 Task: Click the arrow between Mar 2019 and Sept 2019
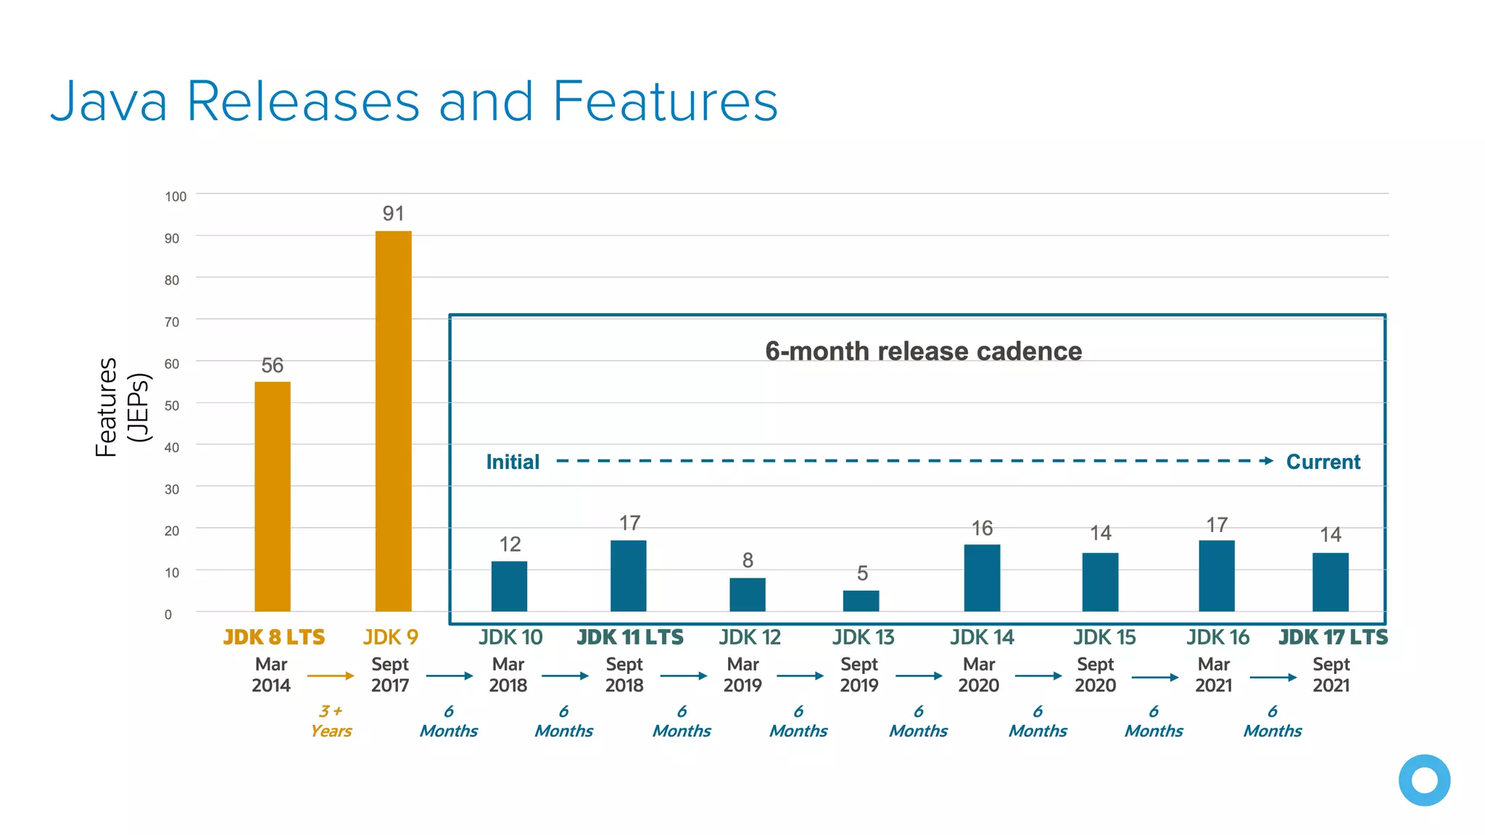pos(801,676)
